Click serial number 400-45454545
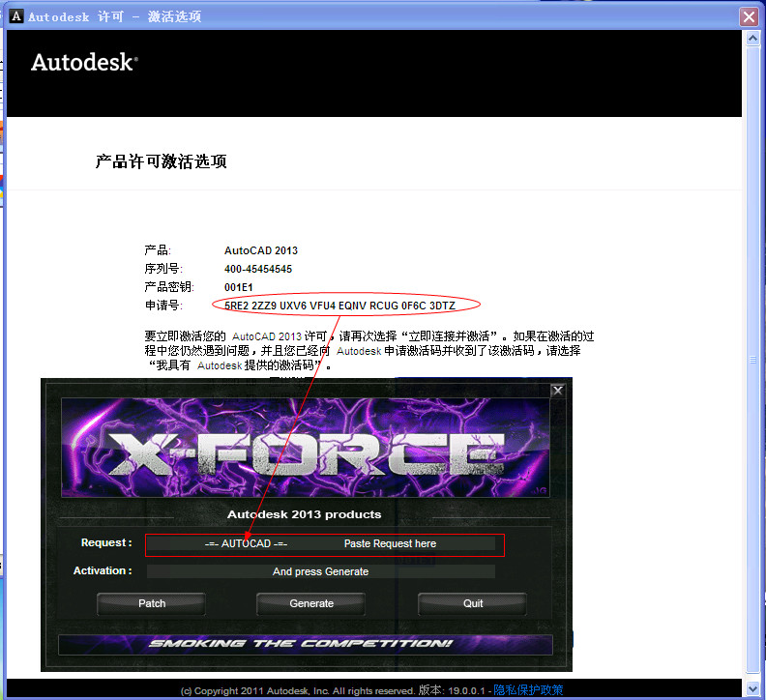Image resolution: width=766 pixels, height=700 pixels. coord(258,269)
